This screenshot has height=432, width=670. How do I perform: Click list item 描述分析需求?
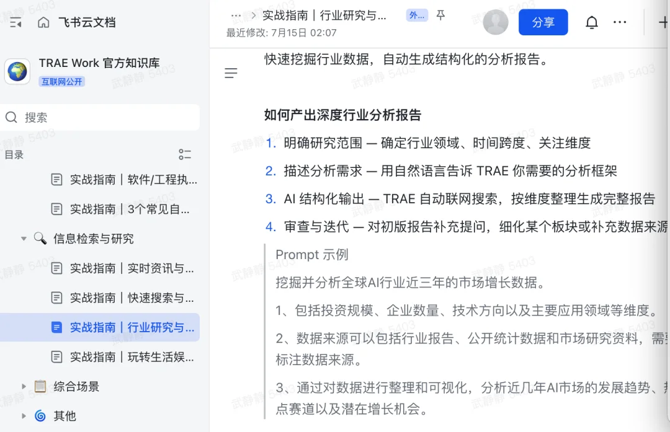point(450,171)
